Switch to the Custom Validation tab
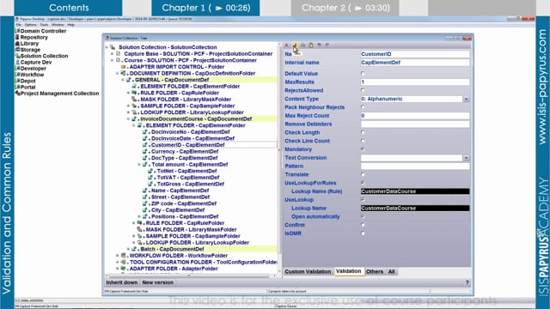This screenshot has height=309, width=550. click(308, 271)
